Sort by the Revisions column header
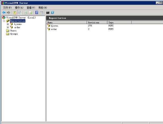 (97, 22)
